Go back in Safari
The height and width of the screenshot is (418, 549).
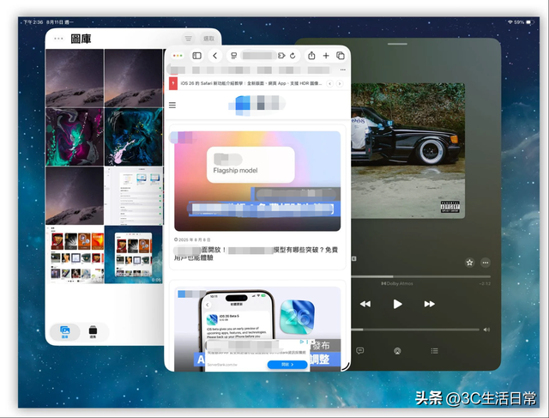point(215,56)
